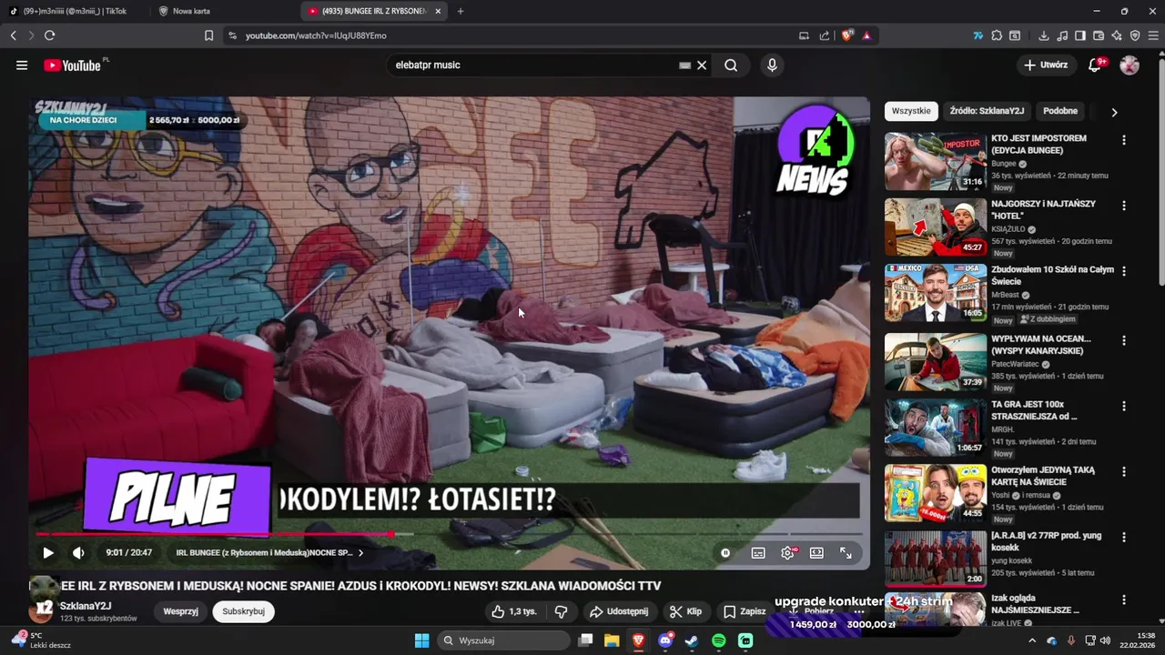Open Brave Wallet icon
This screenshot has height=655, width=1165.
[1099, 35]
